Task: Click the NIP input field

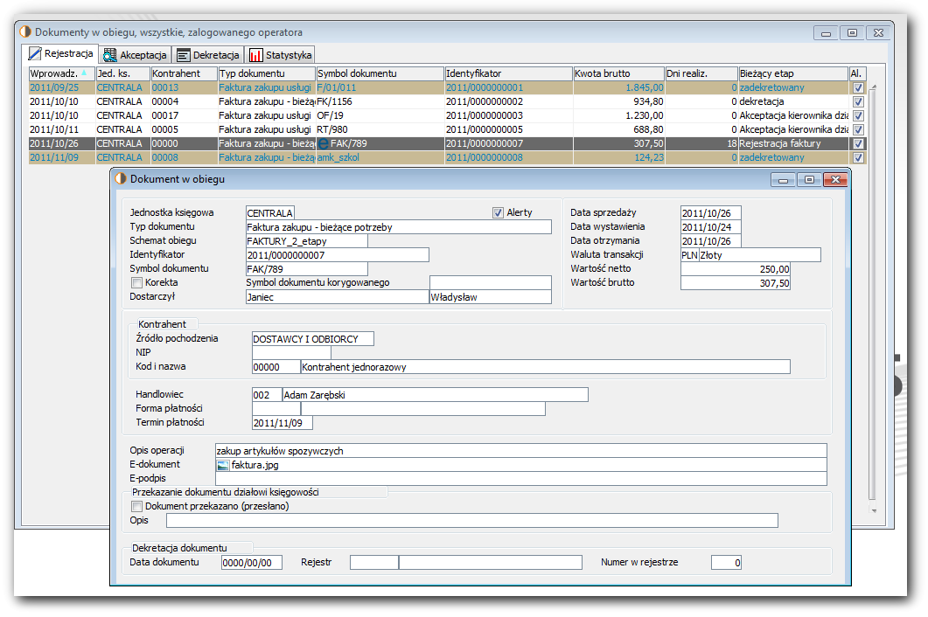Action: [x=291, y=352]
